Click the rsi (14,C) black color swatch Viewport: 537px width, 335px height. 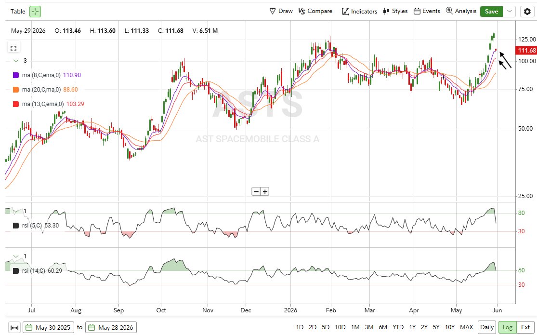(16, 271)
